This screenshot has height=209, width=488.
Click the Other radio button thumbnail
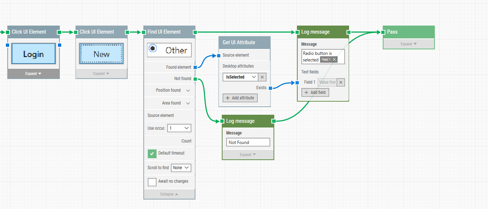tap(169, 50)
